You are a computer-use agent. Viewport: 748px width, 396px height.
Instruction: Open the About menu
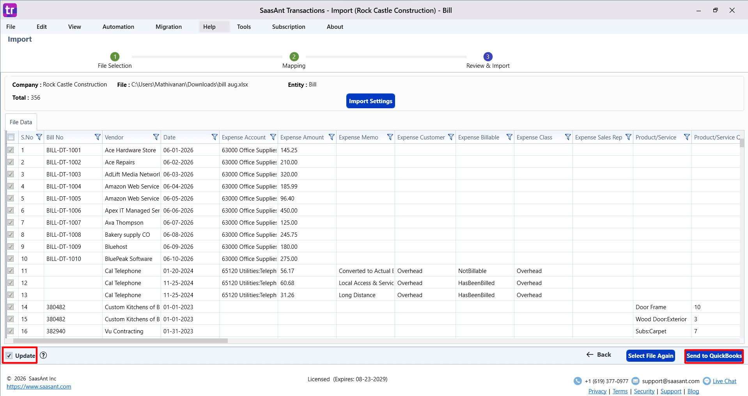point(335,27)
